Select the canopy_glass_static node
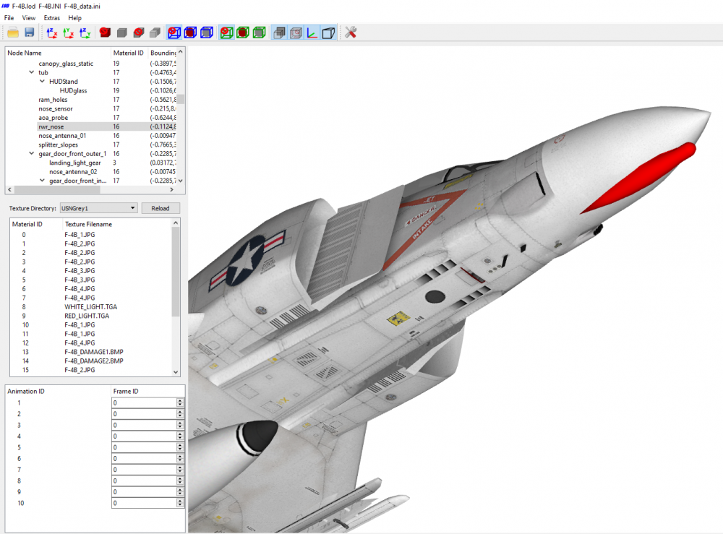723x534 pixels. (x=66, y=64)
